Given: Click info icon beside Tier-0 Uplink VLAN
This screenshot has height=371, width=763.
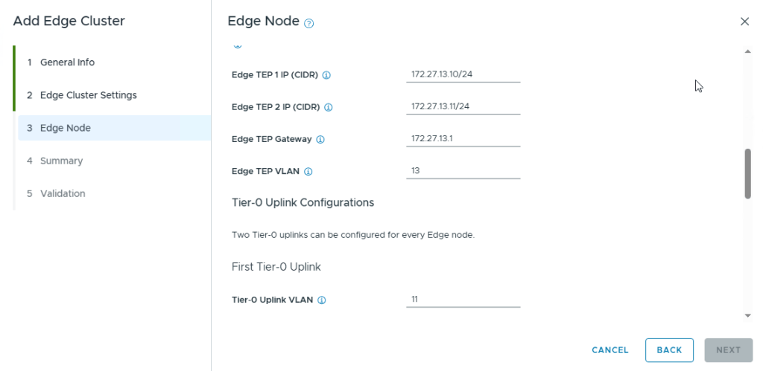Looking at the screenshot, I should [322, 300].
